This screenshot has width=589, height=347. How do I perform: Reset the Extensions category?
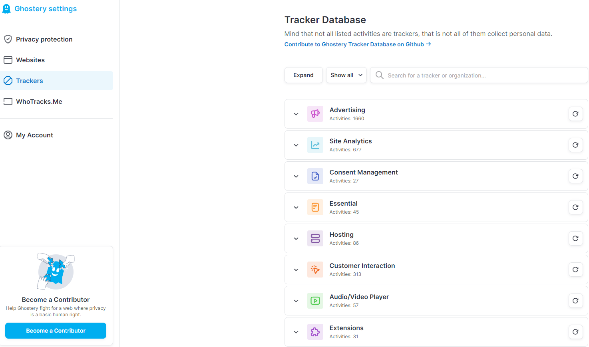tap(575, 332)
